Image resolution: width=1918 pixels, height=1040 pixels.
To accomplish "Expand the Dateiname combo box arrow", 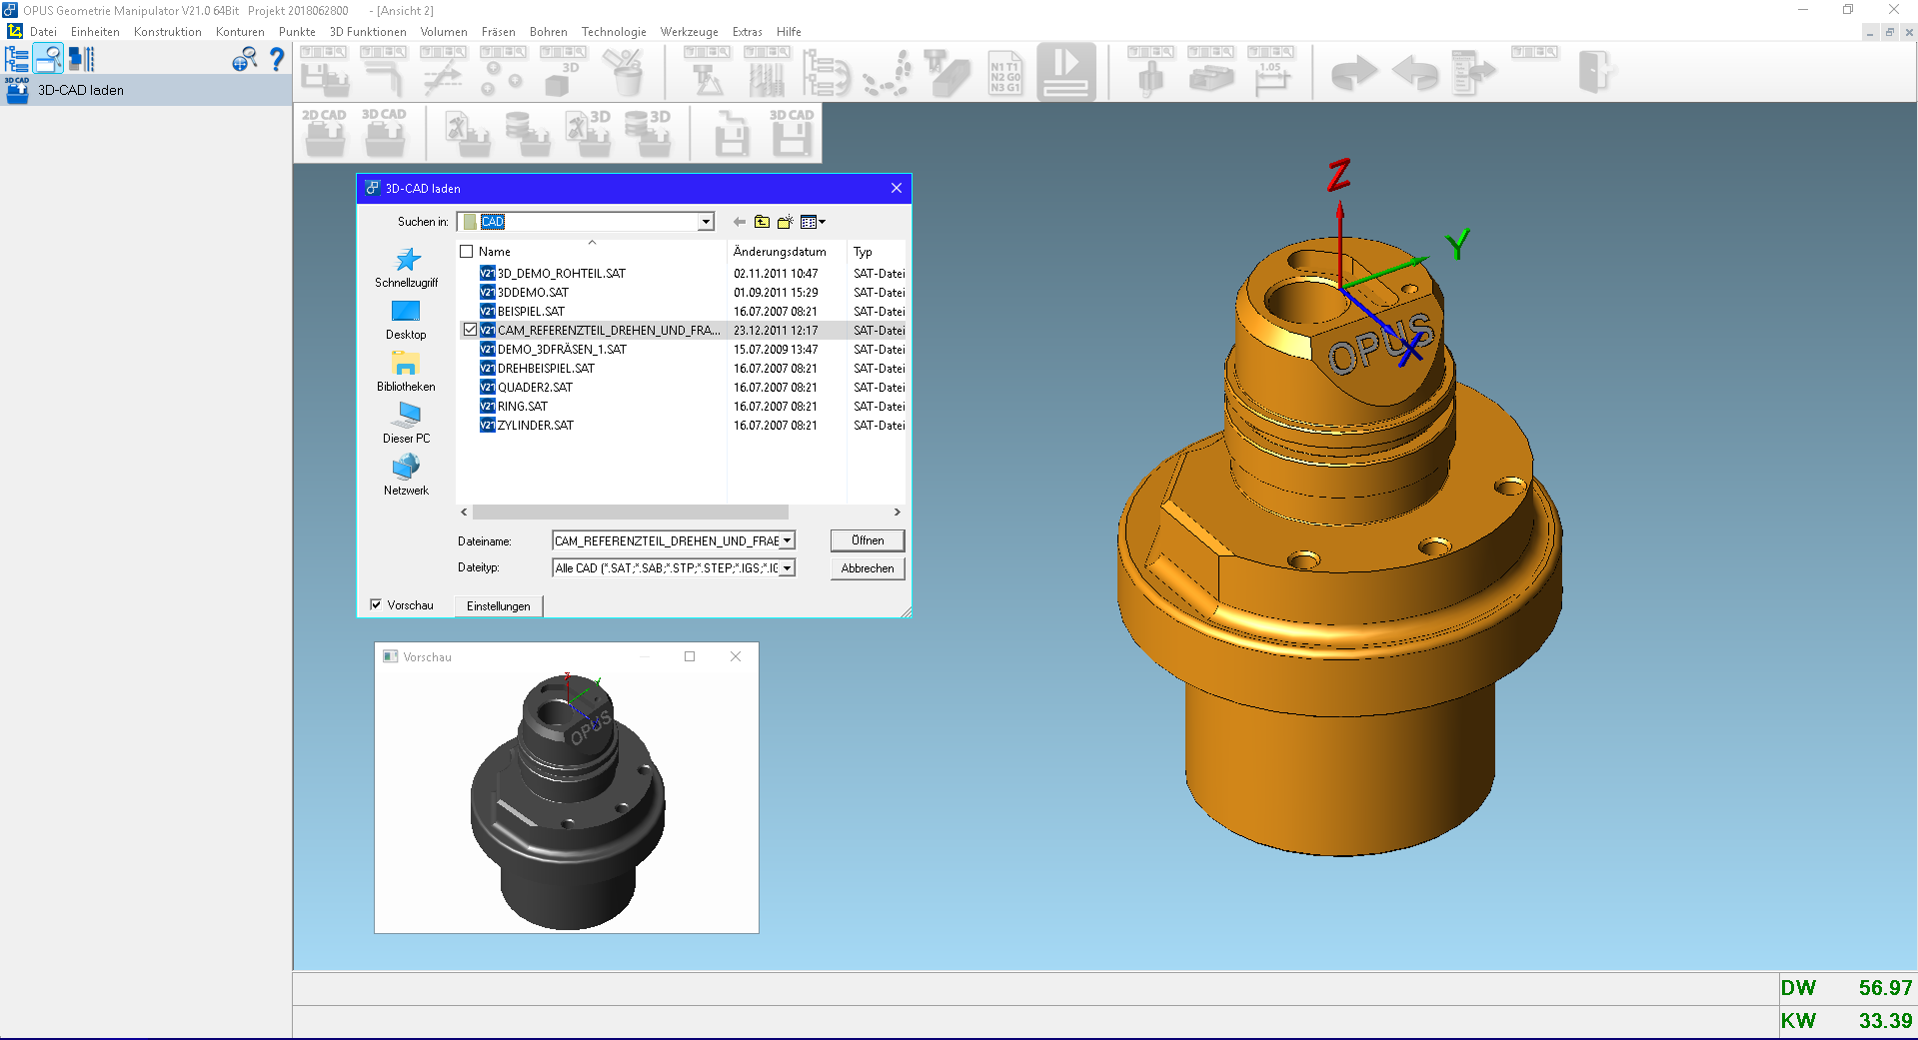I will pos(788,540).
